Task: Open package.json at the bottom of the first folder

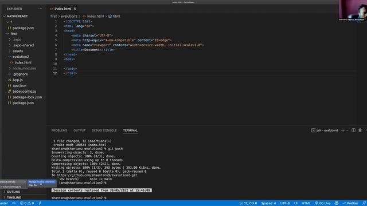Action: click(23, 103)
